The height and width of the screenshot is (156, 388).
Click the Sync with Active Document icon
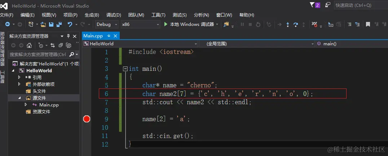pos(52,45)
